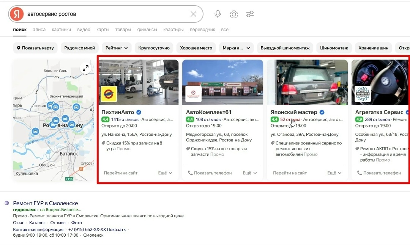The width and height of the screenshot is (410, 245).
Task: Click the location pin in Показать карту
Action: point(19,48)
